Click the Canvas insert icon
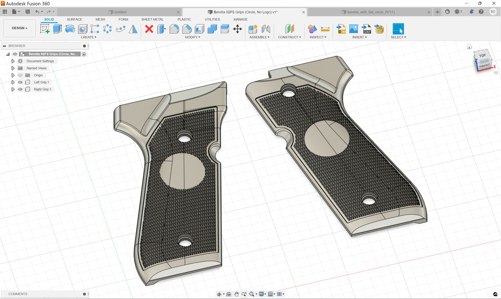Image resolution: width=501 pixels, height=299 pixels. pos(354,28)
